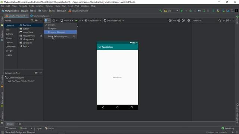Open the orientation dropdown for the editor

[x=55, y=20]
